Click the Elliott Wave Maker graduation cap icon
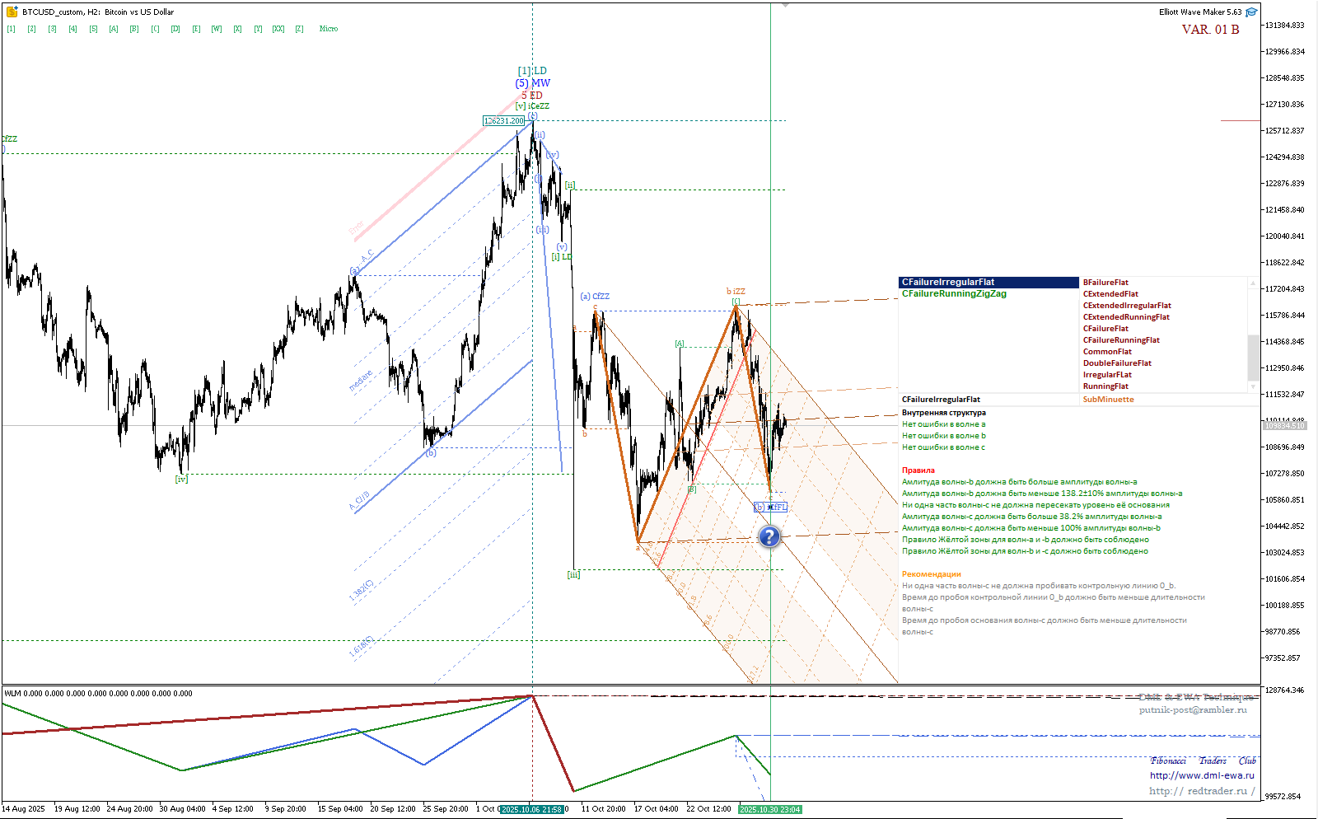 tap(1251, 12)
